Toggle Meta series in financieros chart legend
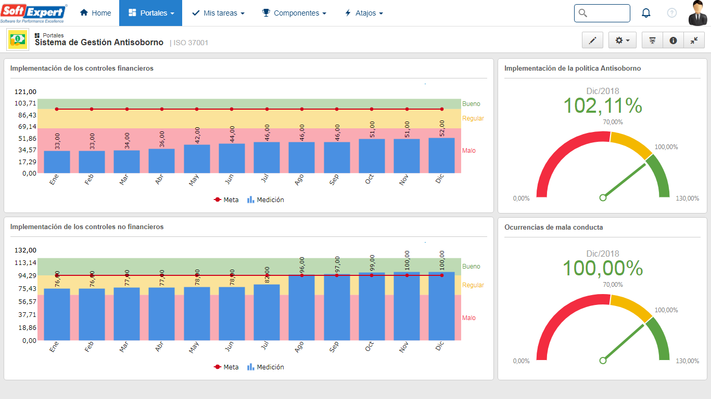Screen dimensions: 711x399 [x=226, y=199]
